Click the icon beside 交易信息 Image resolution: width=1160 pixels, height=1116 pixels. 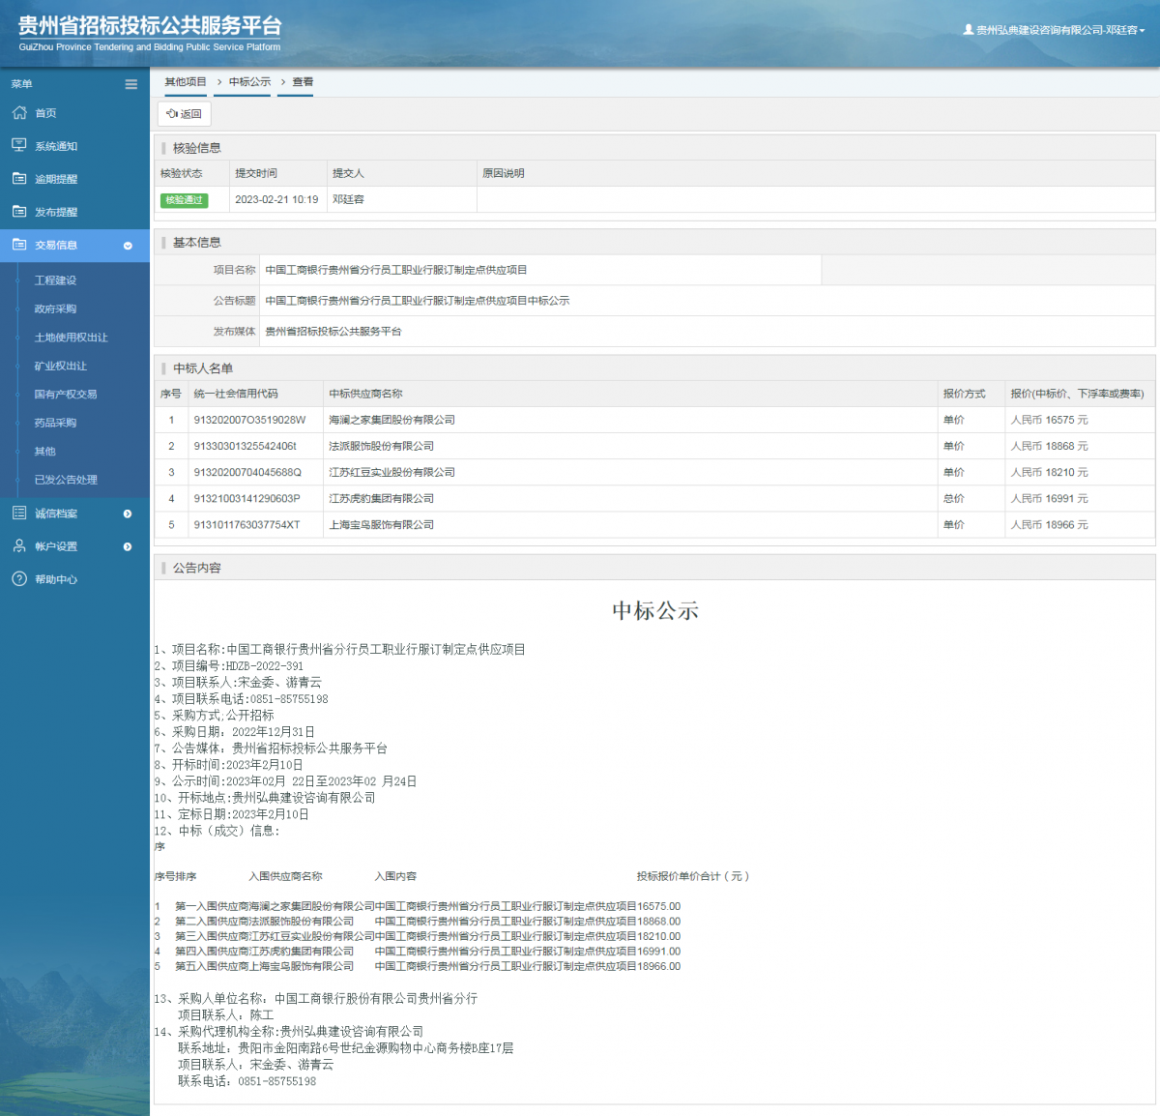tap(19, 245)
